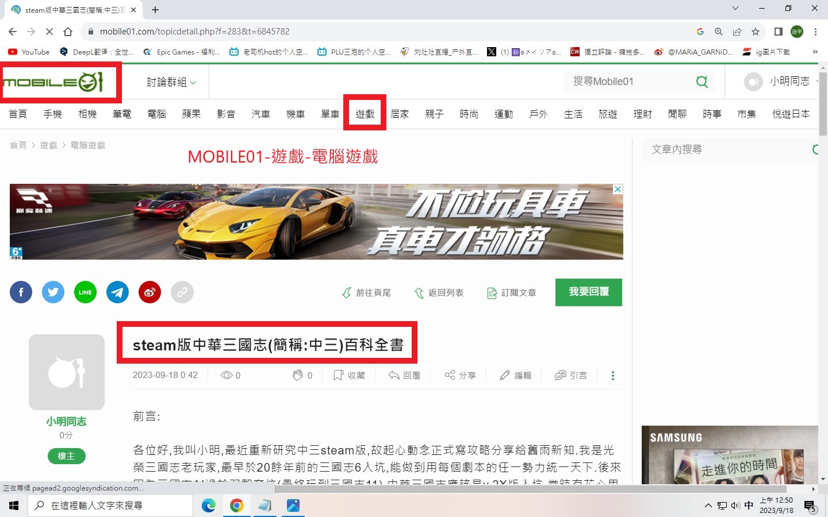Share post via Facebook icon
The image size is (828, 517).
(x=21, y=292)
